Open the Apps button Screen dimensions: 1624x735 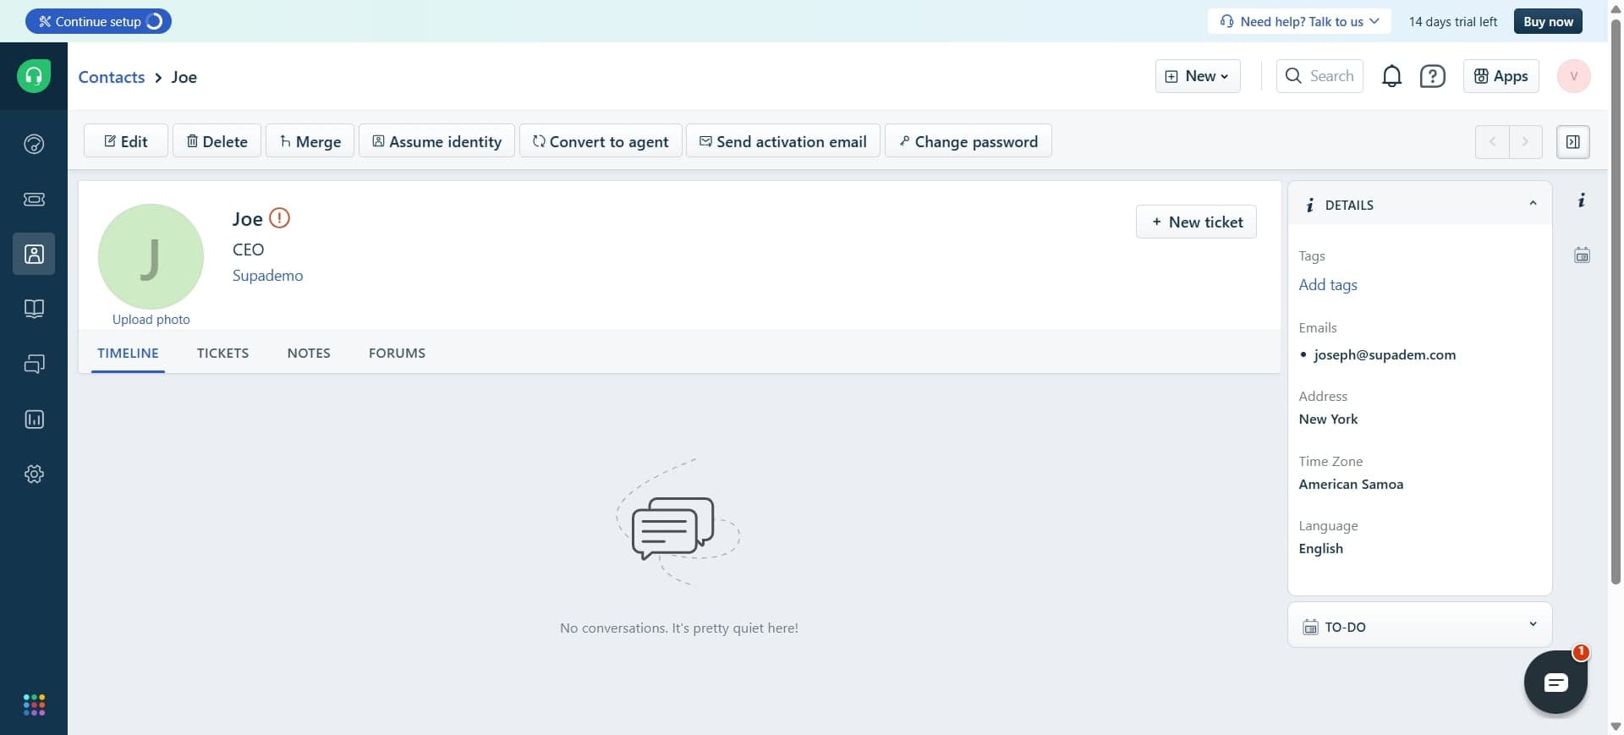click(1501, 76)
